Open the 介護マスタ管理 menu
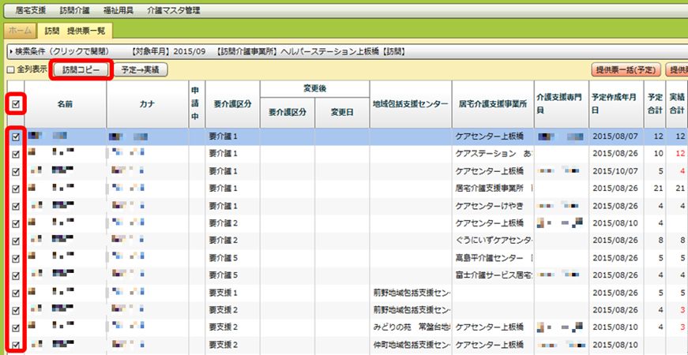The image size is (688, 355). 172,10
